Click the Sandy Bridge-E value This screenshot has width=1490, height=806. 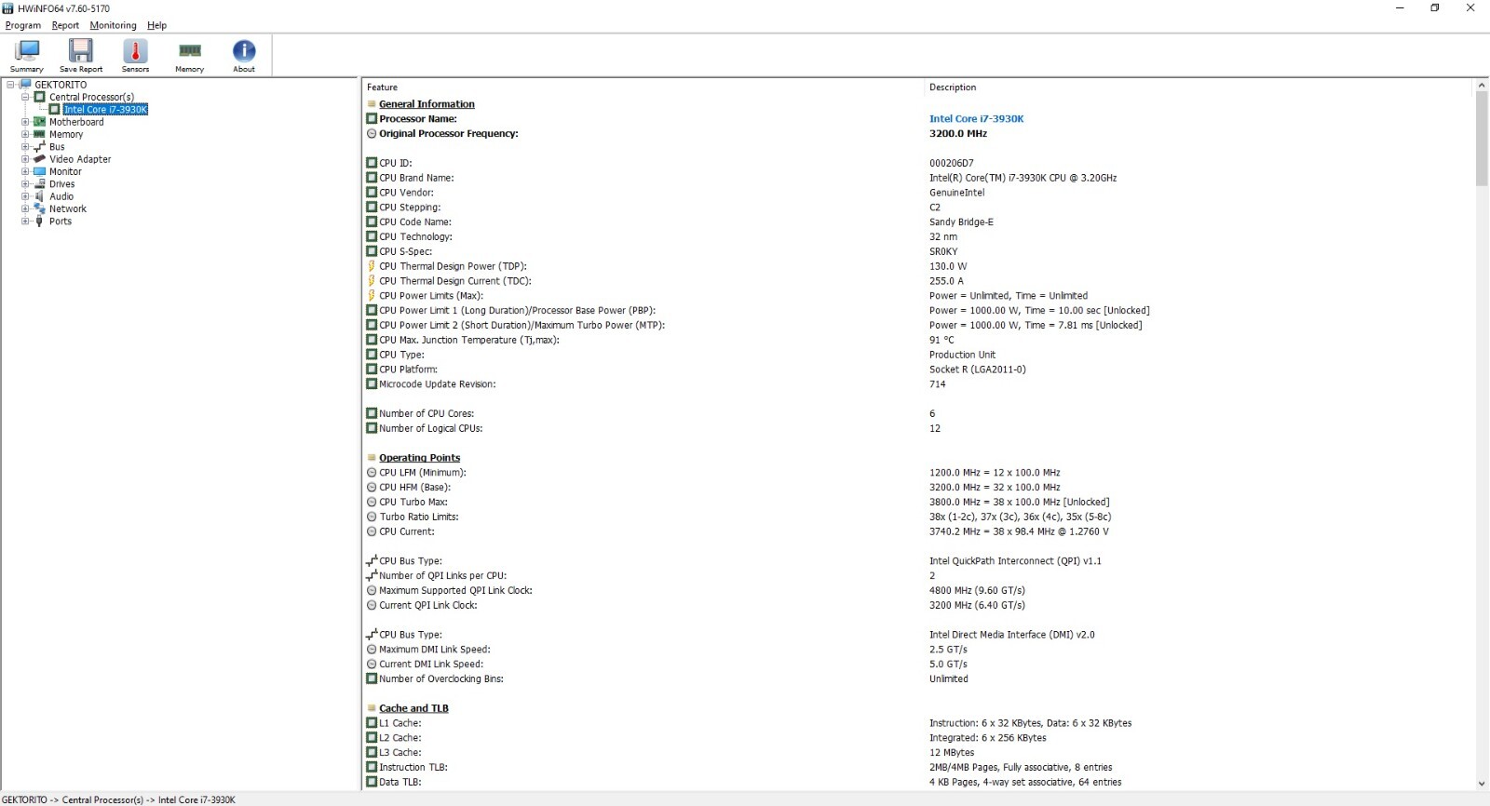coord(961,222)
